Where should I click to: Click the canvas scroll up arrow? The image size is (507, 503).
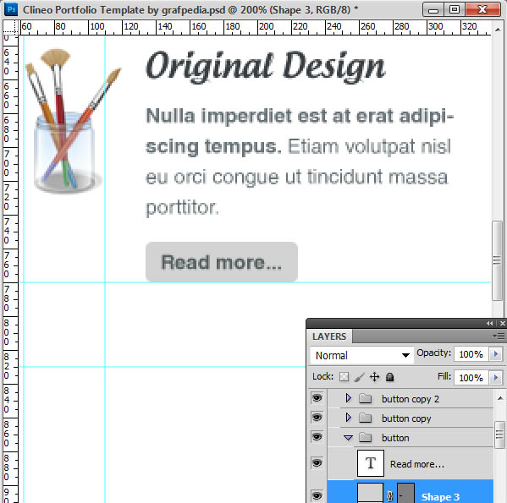(498, 30)
